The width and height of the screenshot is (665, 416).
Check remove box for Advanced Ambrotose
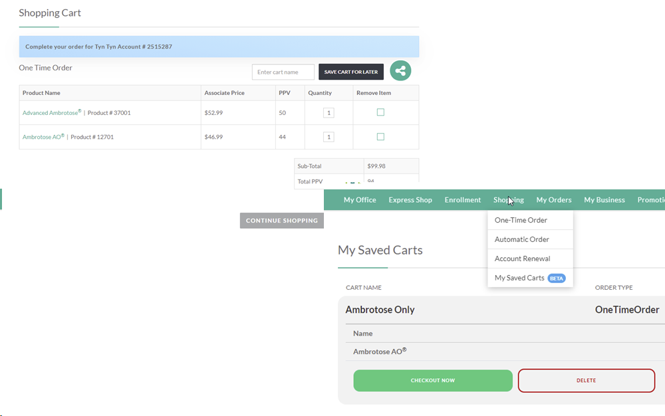(x=380, y=112)
